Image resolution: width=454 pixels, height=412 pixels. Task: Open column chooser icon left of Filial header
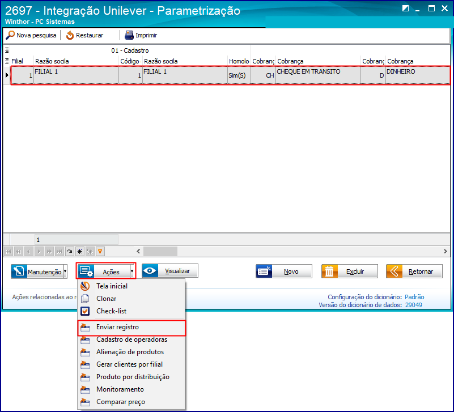tap(7, 61)
